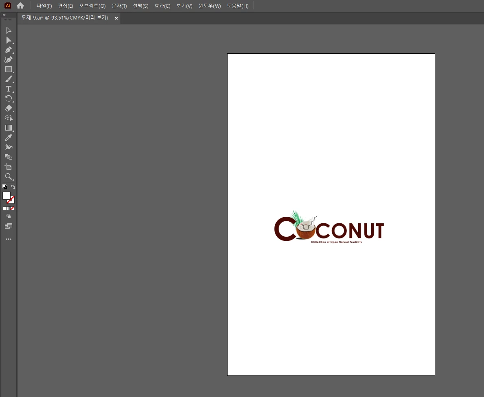The width and height of the screenshot is (484, 397).
Task: Switch to the 무제-9.ai document tab
Action: [64, 18]
